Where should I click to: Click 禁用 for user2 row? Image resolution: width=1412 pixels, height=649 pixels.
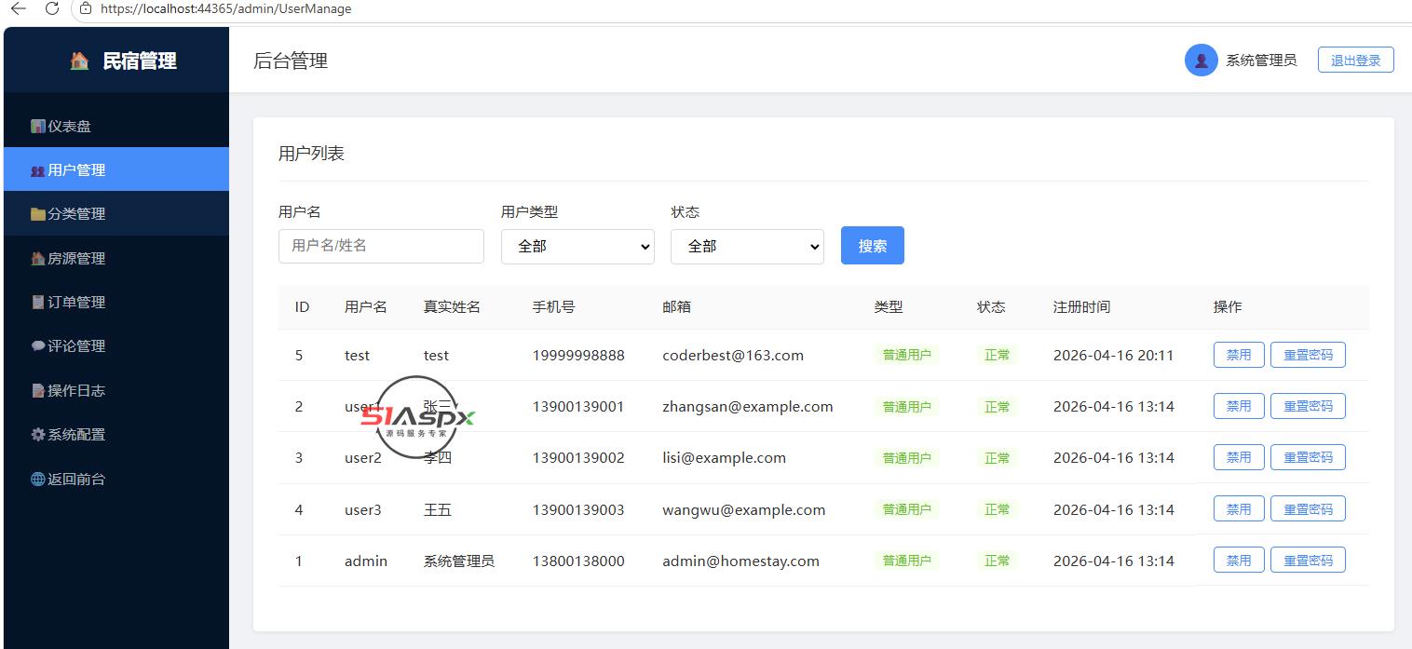pyautogui.click(x=1239, y=457)
